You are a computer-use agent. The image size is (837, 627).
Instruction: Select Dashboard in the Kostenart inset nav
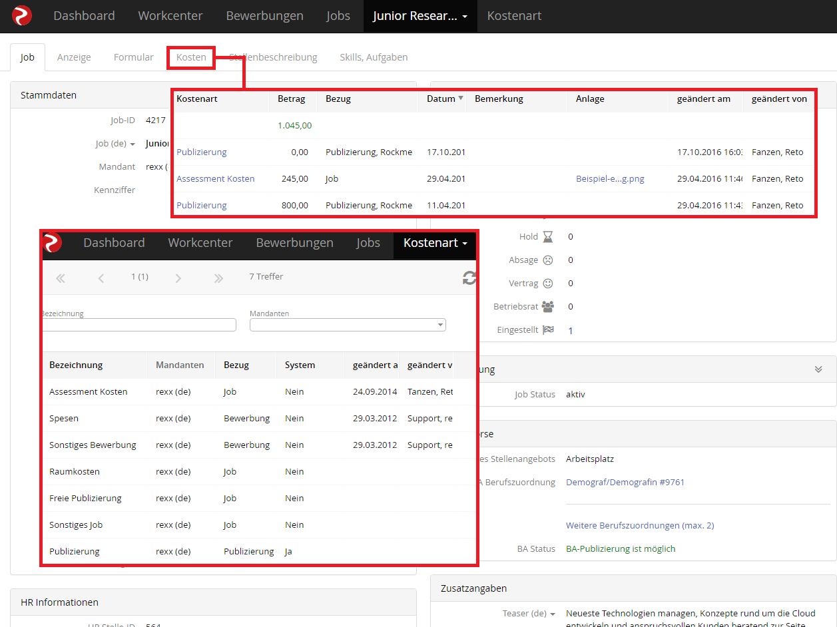114,243
